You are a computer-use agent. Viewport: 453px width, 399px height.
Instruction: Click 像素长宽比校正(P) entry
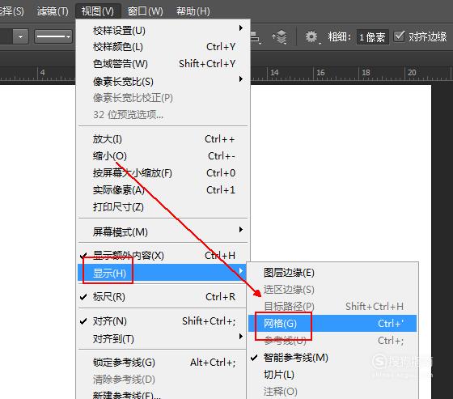click(163, 98)
